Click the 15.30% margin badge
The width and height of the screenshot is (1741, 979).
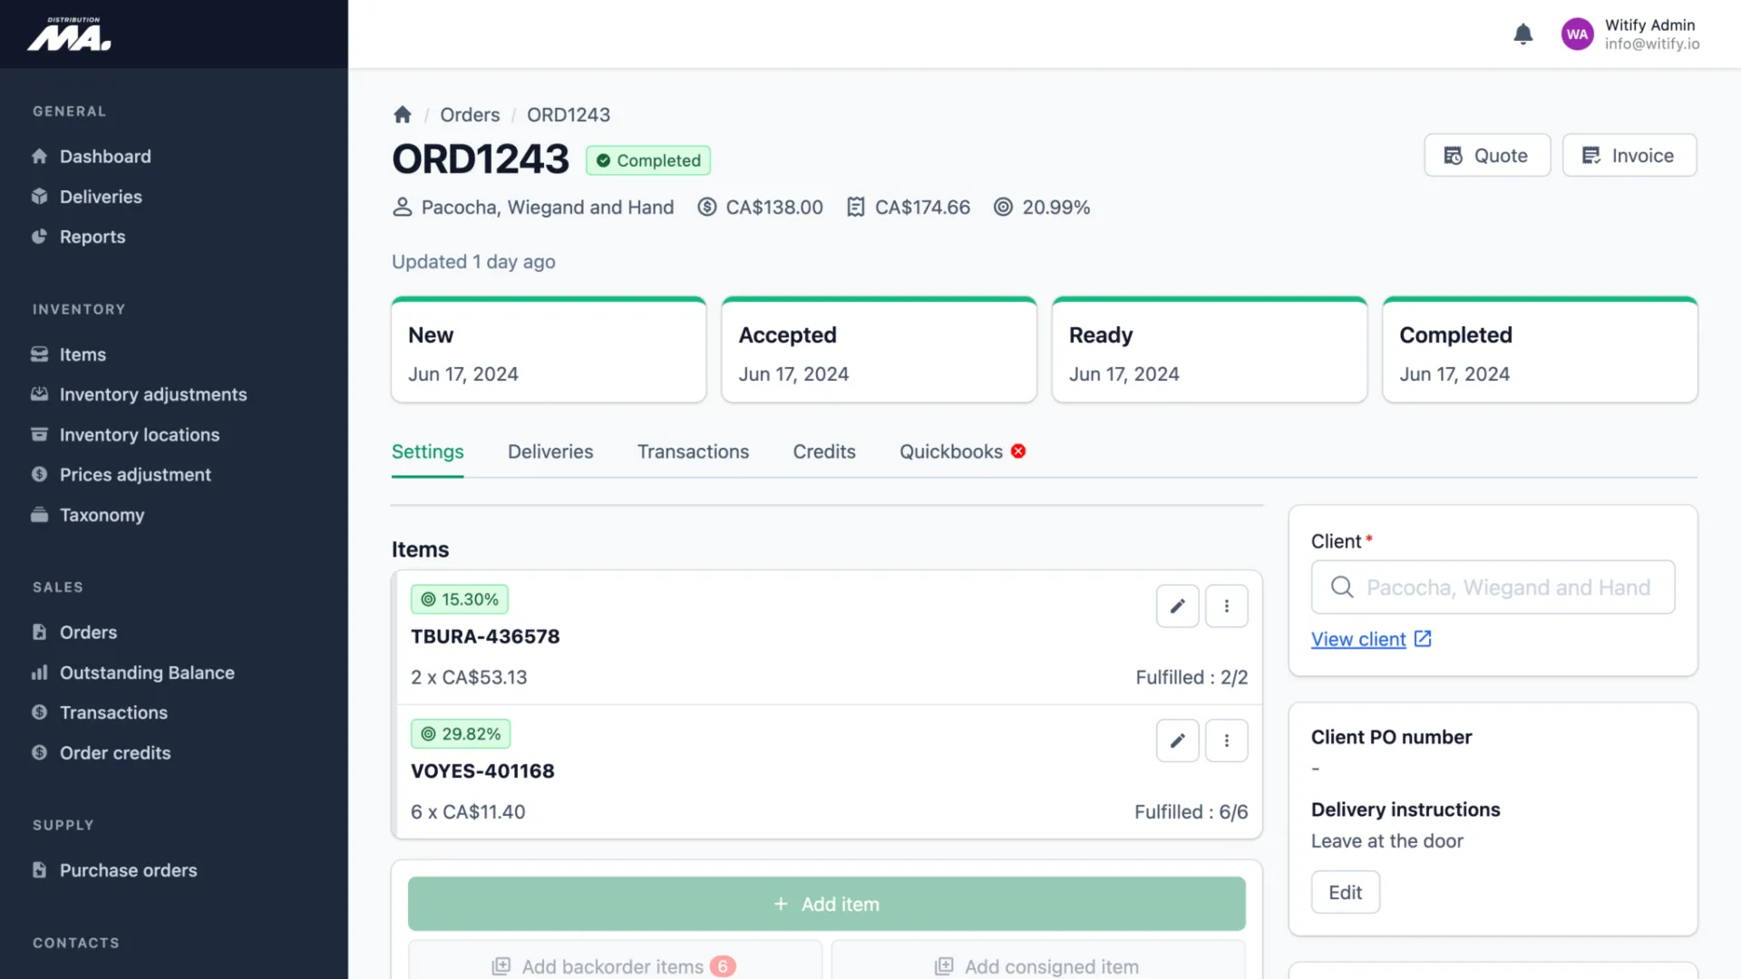click(x=460, y=599)
